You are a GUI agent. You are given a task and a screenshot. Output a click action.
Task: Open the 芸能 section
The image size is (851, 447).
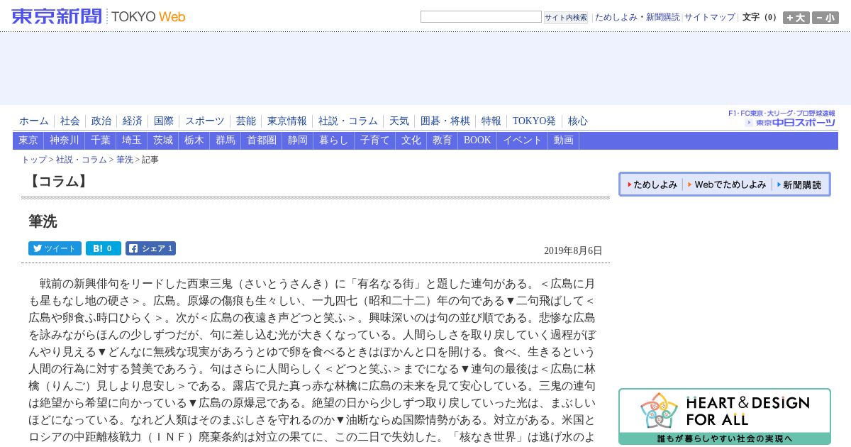coord(246,121)
